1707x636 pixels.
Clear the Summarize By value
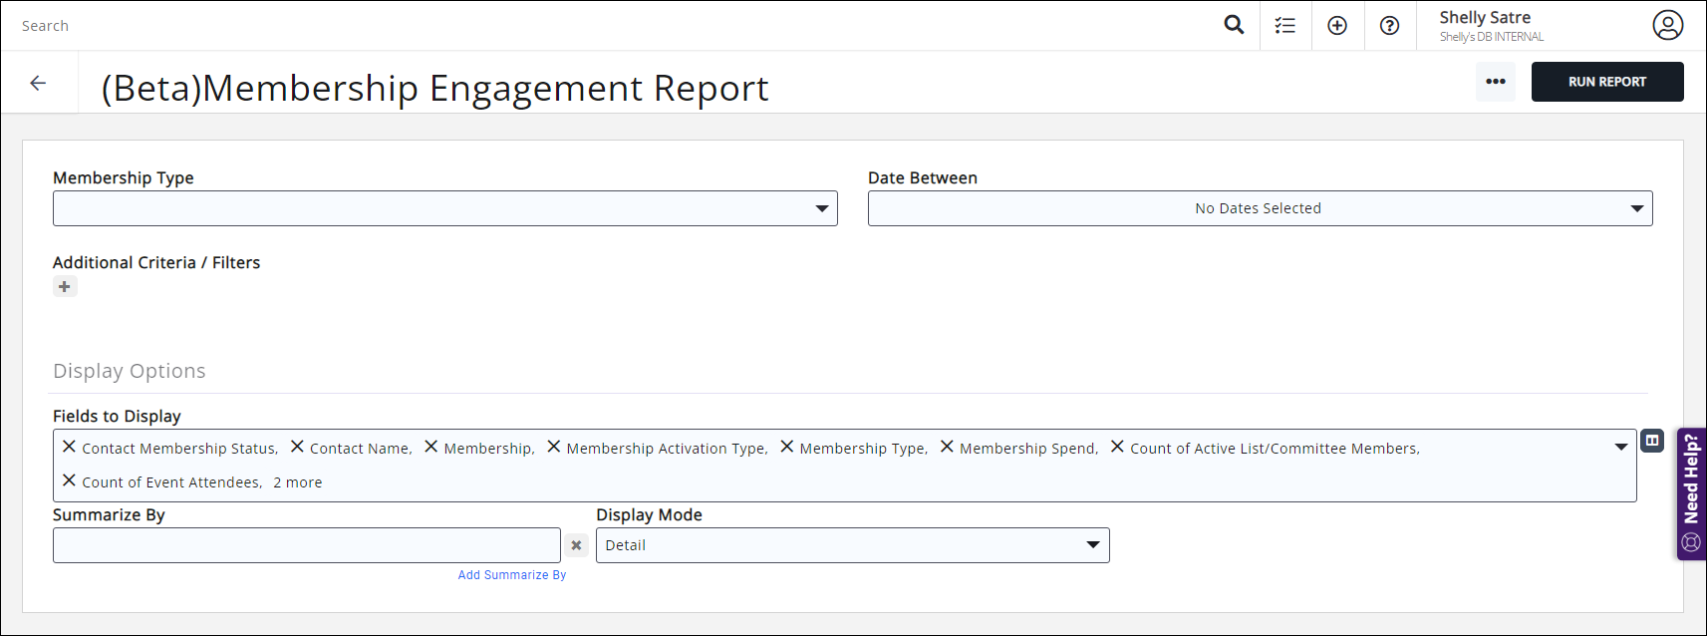point(576,545)
